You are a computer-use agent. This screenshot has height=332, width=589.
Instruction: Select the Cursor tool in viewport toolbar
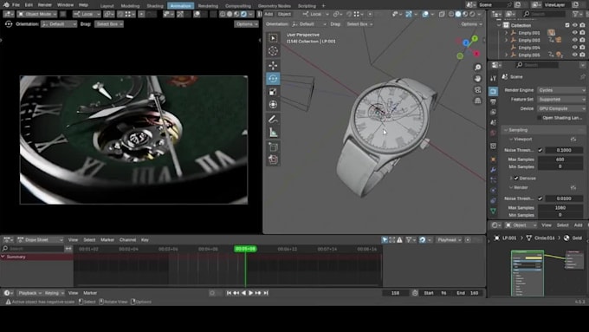click(x=273, y=51)
